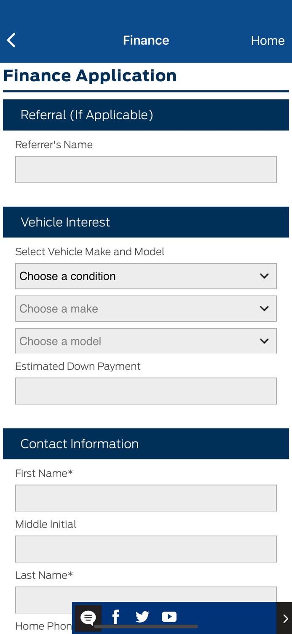
Task: Click the chevron on the make dropdown
Action: pyautogui.click(x=265, y=309)
